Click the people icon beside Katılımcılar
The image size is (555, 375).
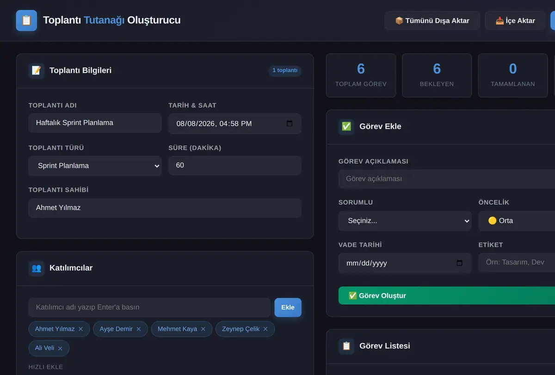pyautogui.click(x=37, y=268)
